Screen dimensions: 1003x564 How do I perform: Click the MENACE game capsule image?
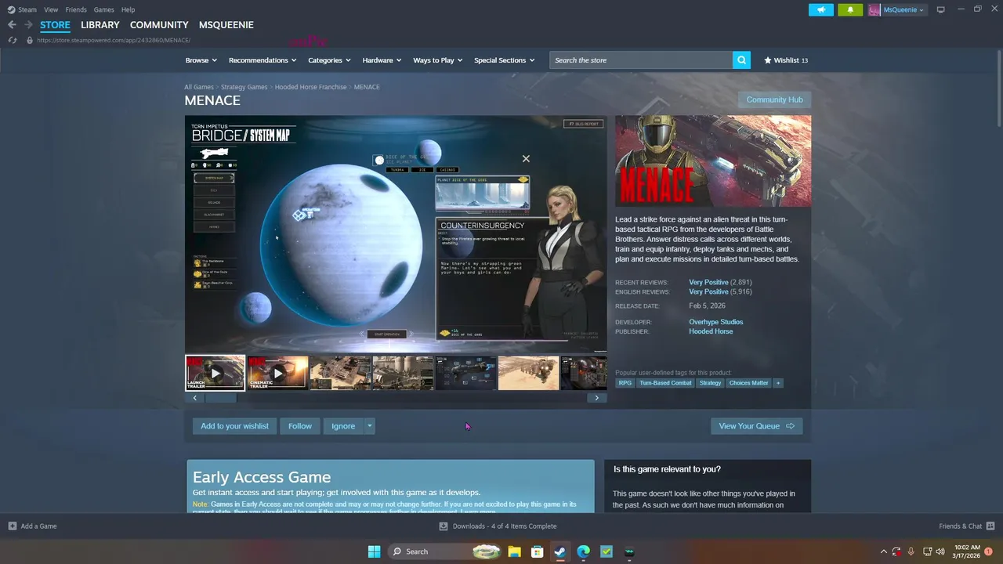pos(713,161)
